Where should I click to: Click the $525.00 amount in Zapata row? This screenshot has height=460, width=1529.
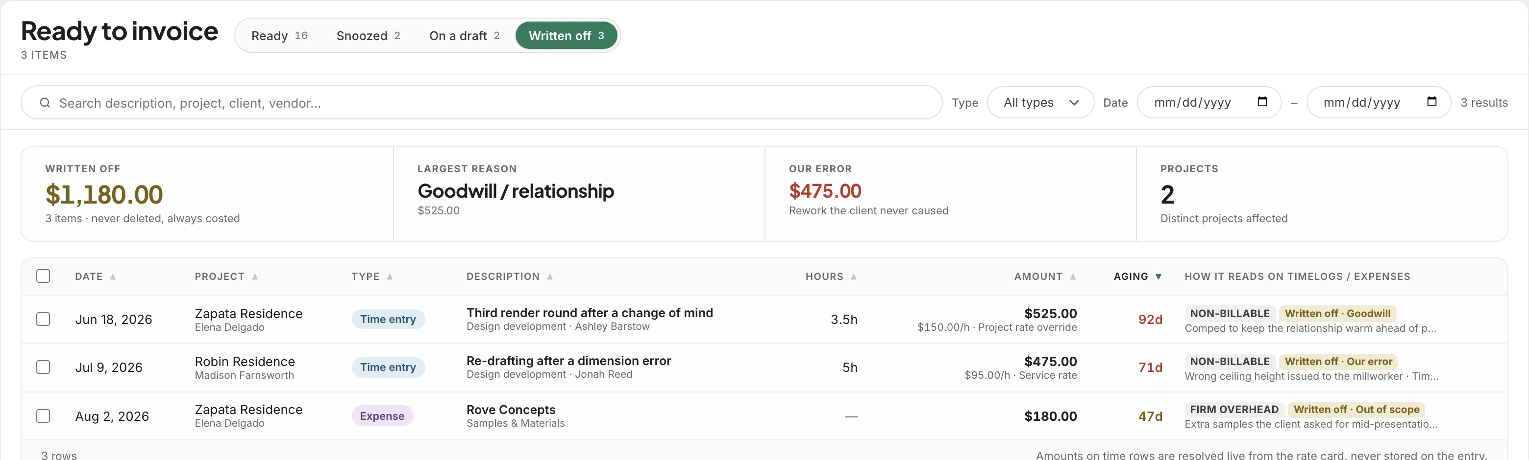[1050, 314]
